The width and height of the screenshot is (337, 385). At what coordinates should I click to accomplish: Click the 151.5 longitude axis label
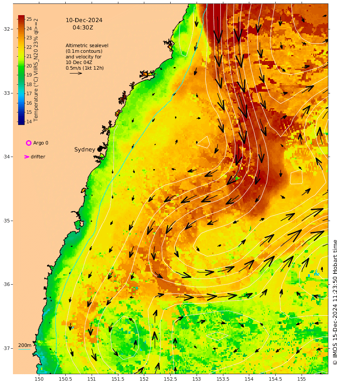click(x=118, y=379)
